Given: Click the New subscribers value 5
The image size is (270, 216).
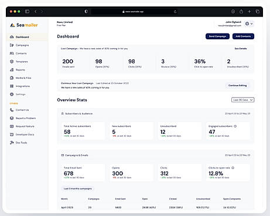Looking at the screenshot, I should (114, 132).
